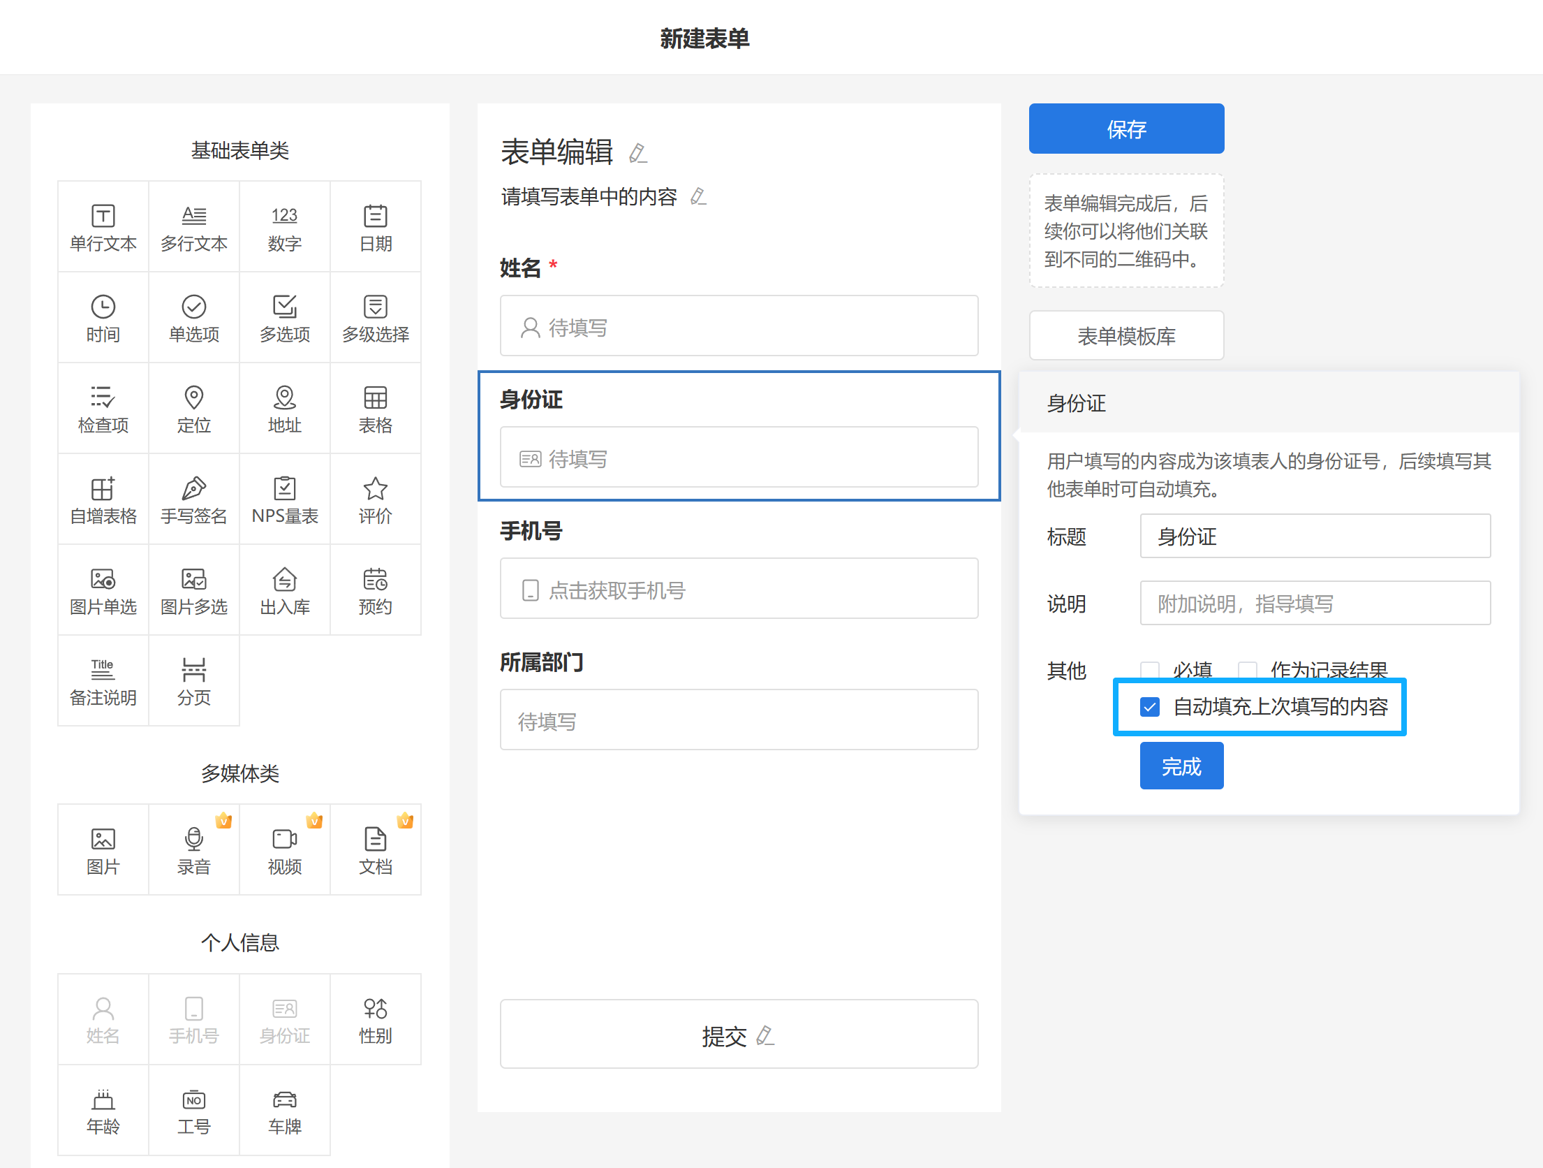Click pencil icon beside 表单编辑 title
The width and height of the screenshot is (1543, 1168).
point(637,153)
